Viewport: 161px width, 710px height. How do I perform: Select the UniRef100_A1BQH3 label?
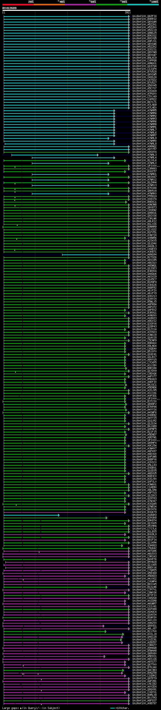pyautogui.click(x=144, y=515)
